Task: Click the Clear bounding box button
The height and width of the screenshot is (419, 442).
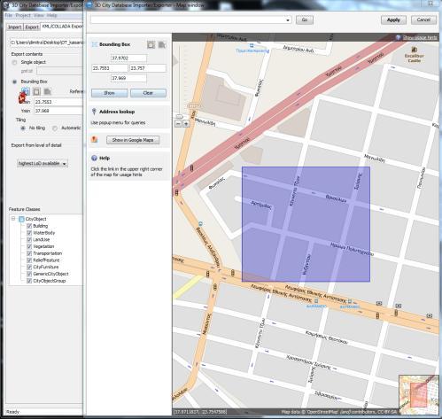Action: 148,93
